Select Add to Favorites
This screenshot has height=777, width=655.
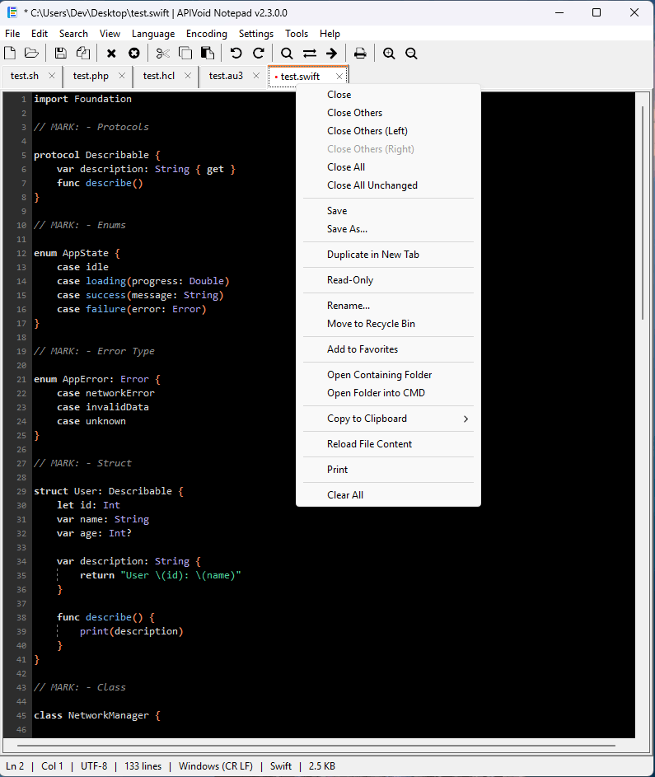[388, 349]
